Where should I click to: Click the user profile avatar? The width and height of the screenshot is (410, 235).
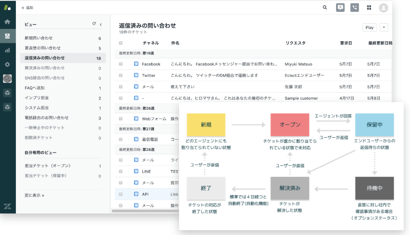pos(383,7)
